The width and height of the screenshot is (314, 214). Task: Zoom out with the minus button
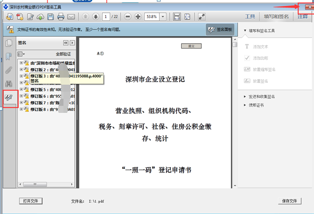tap(128, 17)
